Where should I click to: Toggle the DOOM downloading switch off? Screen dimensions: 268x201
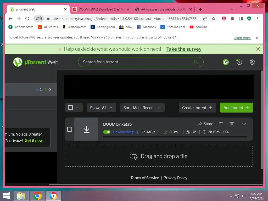[x=107, y=132]
